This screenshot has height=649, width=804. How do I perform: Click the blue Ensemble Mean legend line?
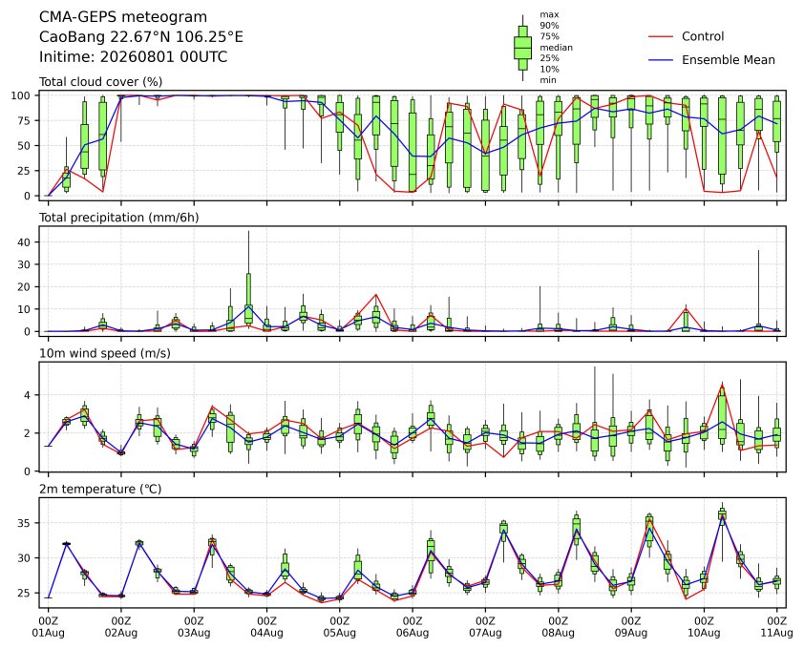[x=661, y=60]
